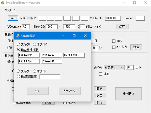Image resolution: width=151 pixels, height=113 pixels.
Task: Click the めざパ power field showing 30
Action: click(130, 67)
